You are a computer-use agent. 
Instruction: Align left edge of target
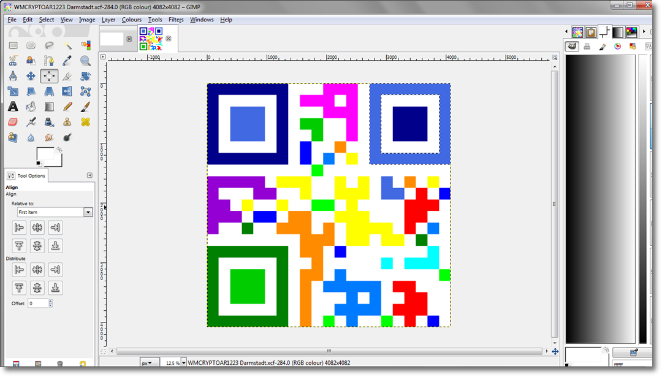(x=19, y=227)
